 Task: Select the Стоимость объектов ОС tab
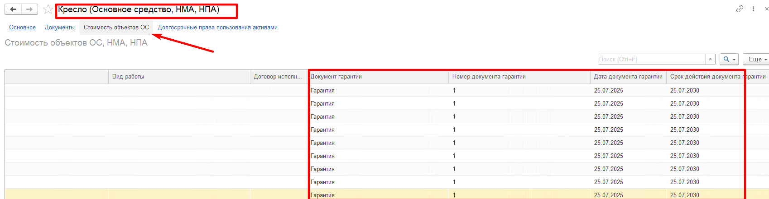pos(116,28)
